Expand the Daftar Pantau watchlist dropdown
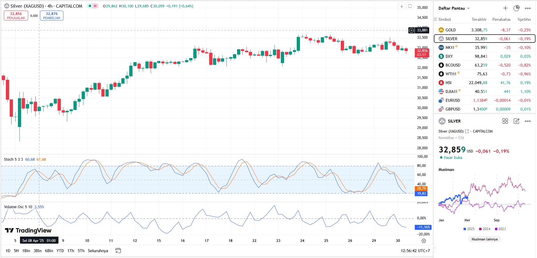 click(454, 8)
